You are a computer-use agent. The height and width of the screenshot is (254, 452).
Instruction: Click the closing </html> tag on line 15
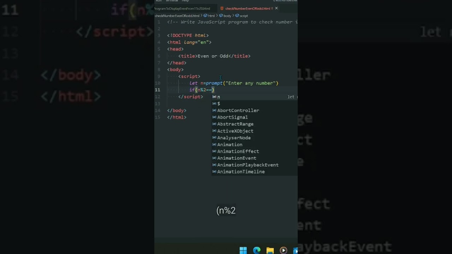[177, 117]
